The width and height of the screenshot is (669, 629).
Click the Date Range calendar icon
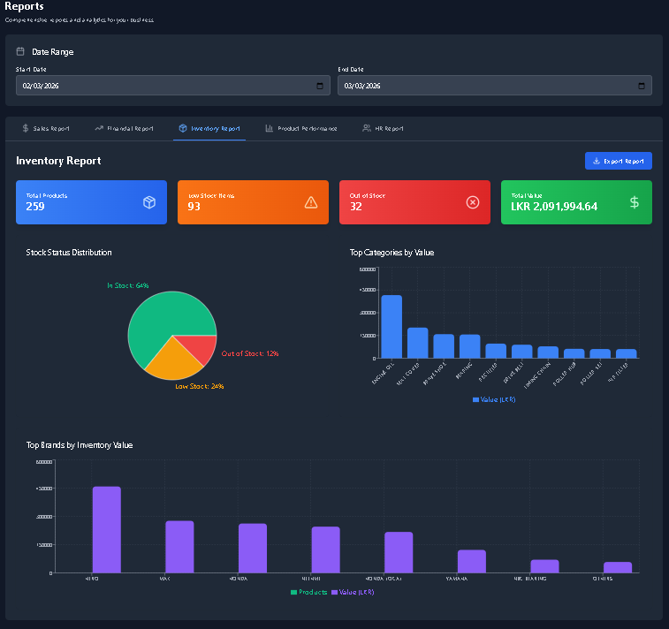(x=20, y=51)
